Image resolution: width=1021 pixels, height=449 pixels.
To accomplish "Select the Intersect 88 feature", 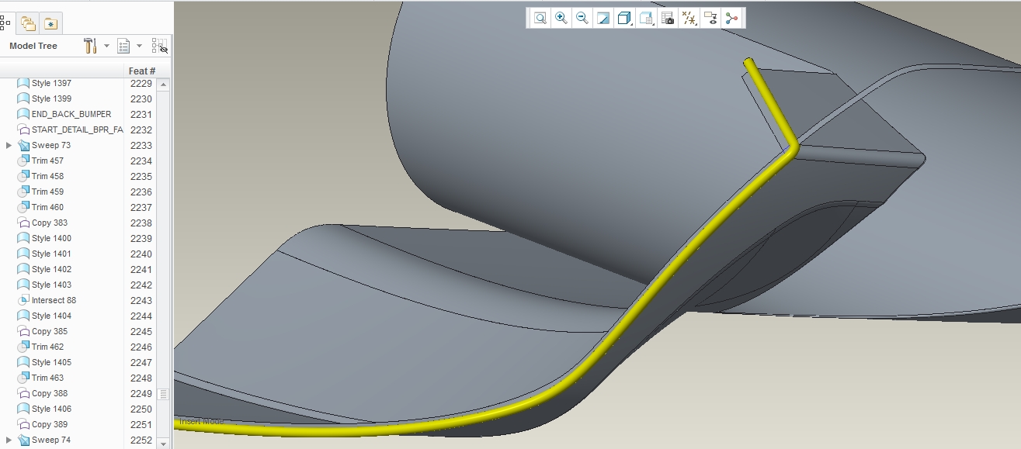I will point(54,300).
